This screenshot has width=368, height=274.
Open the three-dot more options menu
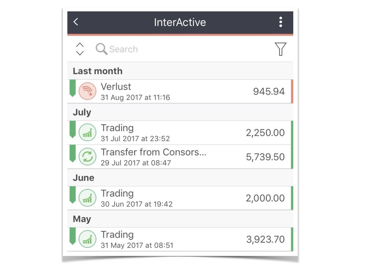(280, 22)
